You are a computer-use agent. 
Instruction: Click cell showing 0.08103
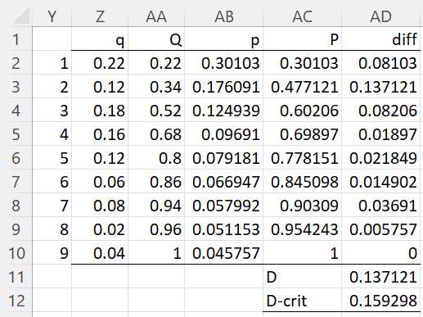pos(380,63)
